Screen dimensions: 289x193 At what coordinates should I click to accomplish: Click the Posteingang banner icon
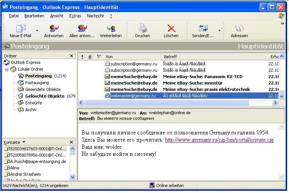(7, 46)
